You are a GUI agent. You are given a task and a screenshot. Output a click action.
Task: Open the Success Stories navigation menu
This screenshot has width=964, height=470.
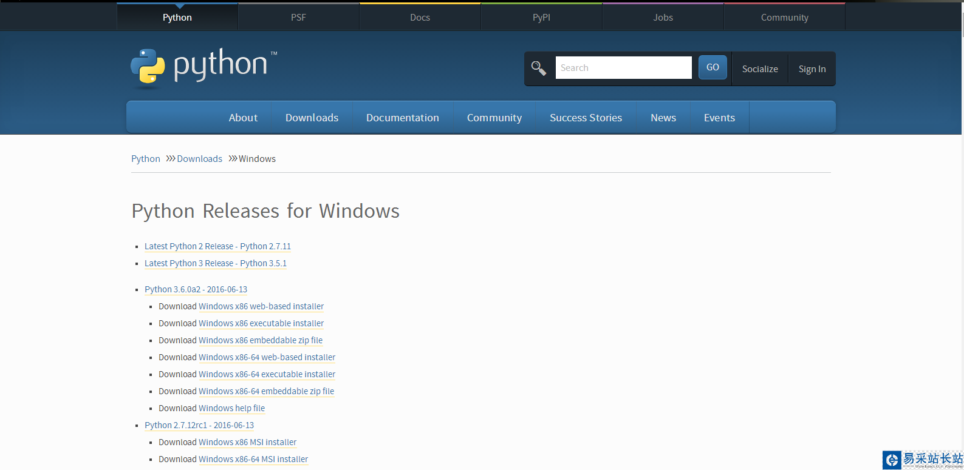[586, 118]
